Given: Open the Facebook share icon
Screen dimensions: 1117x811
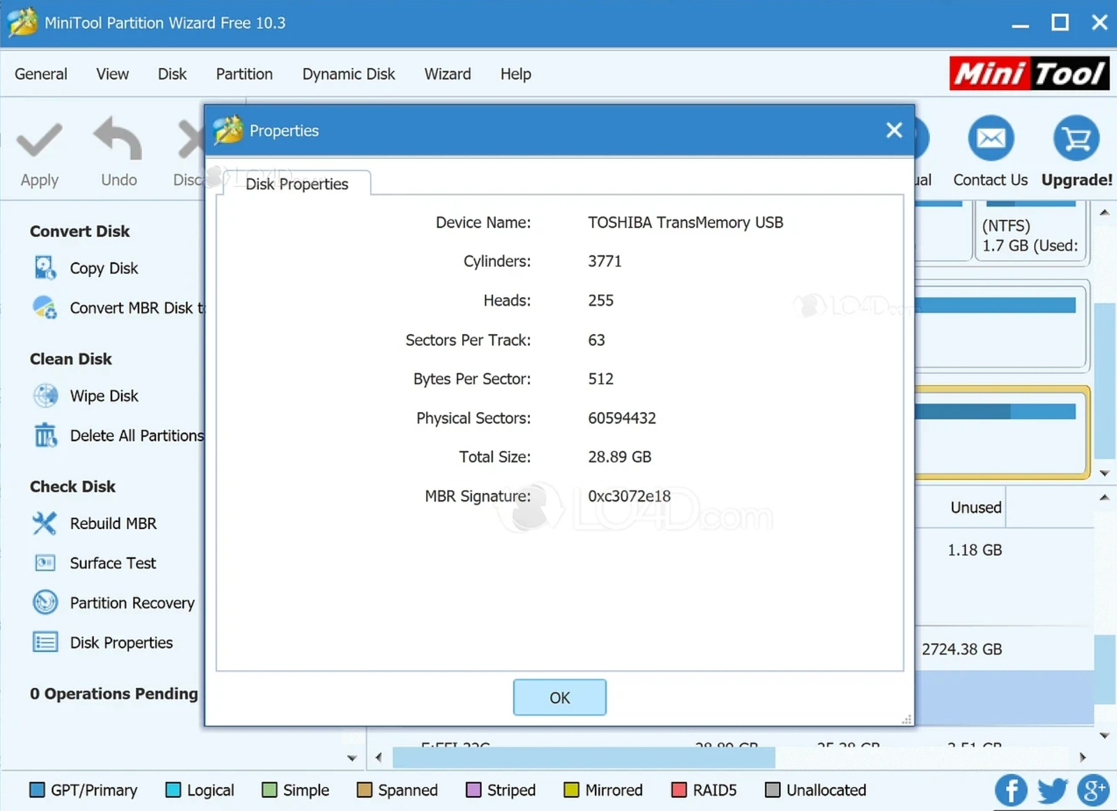Looking at the screenshot, I should [1011, 789].
